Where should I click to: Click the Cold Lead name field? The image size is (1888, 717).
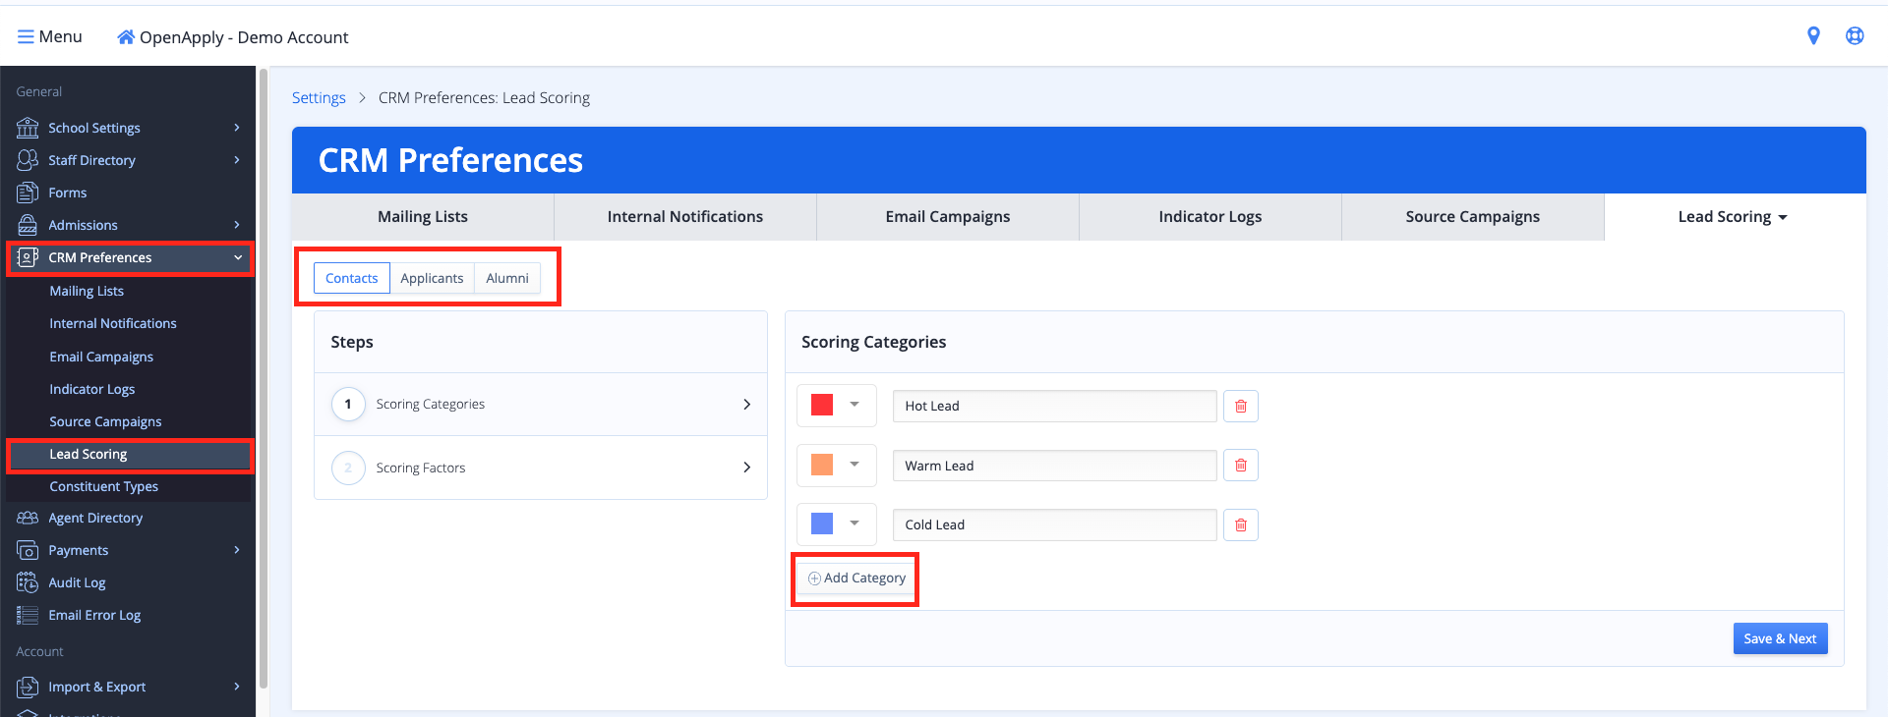click(1054, 525)
